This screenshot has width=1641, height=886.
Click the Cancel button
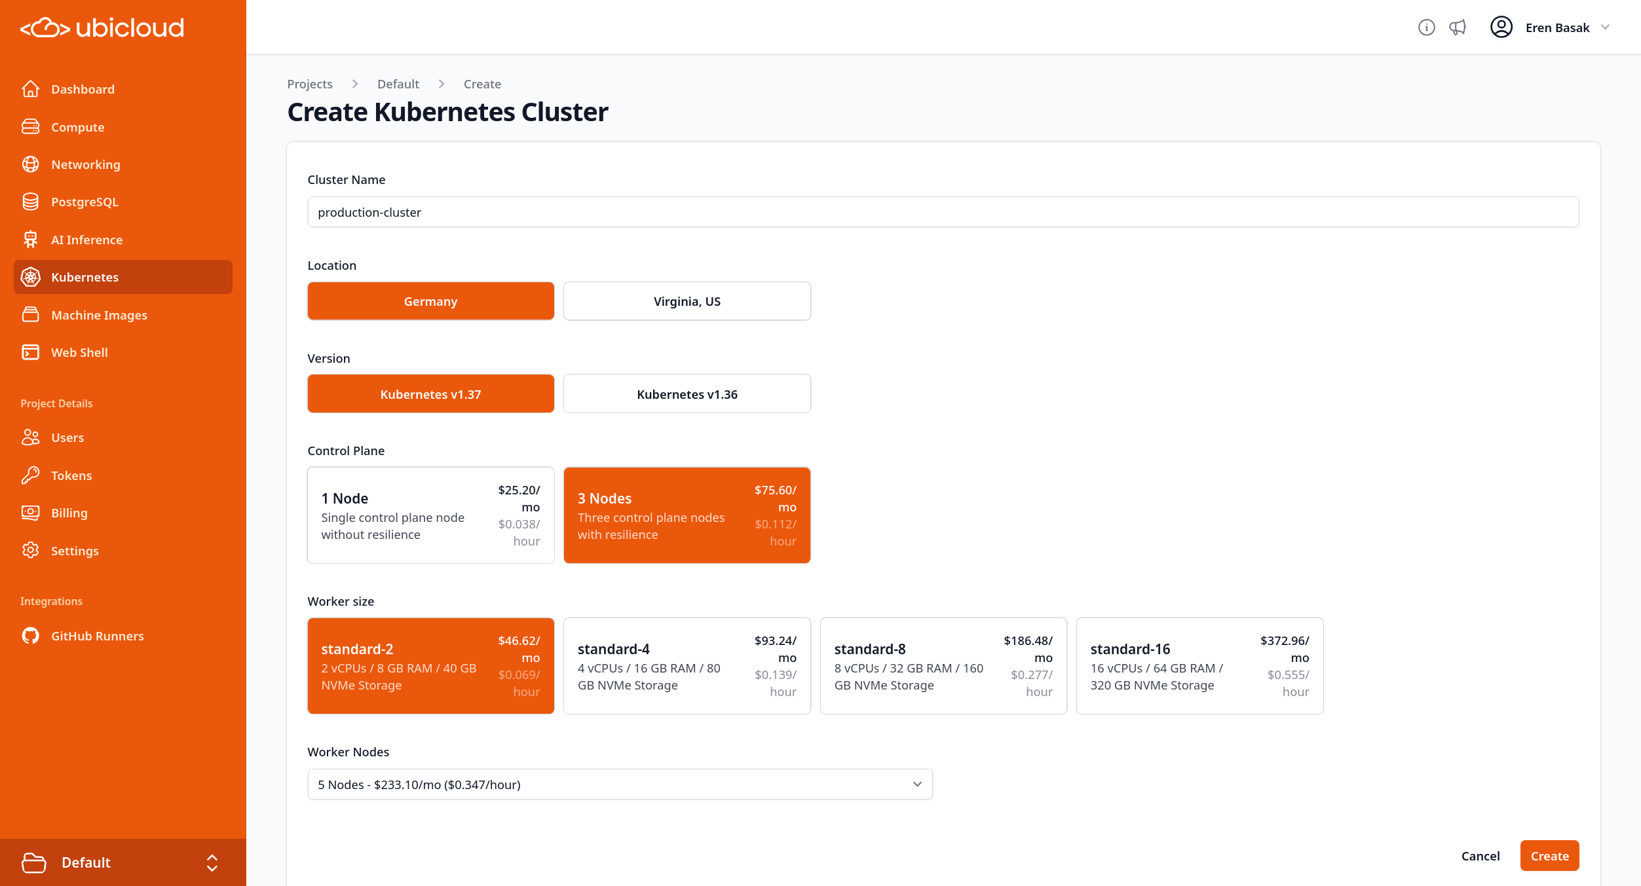pyautogui.click(x=1480, y=856)
